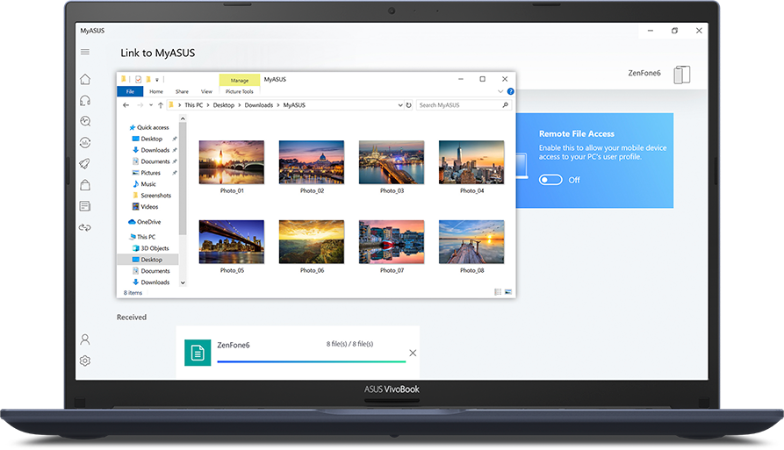
Task: Select Photo_02 thumbnail
Action: (x=312, y=162)
